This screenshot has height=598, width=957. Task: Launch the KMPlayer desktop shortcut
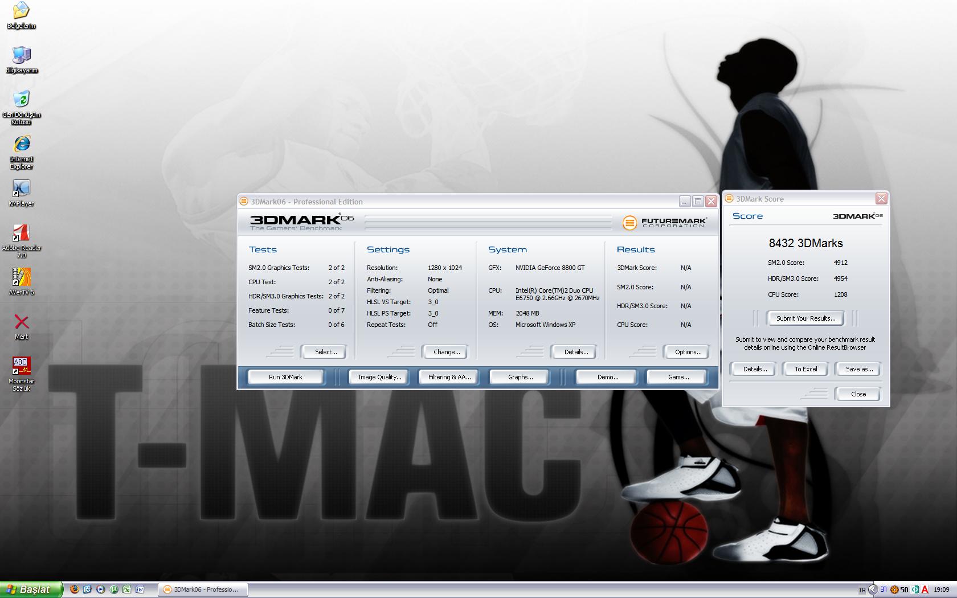[21, 193]
